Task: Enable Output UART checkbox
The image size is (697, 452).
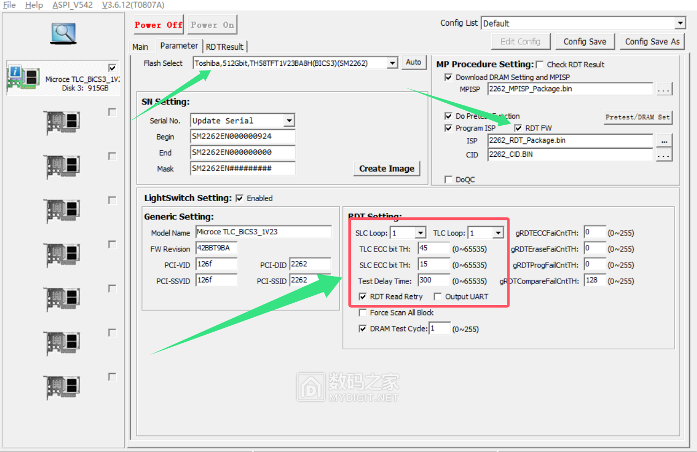Action: pyautogui.click(x=438, y=296)
